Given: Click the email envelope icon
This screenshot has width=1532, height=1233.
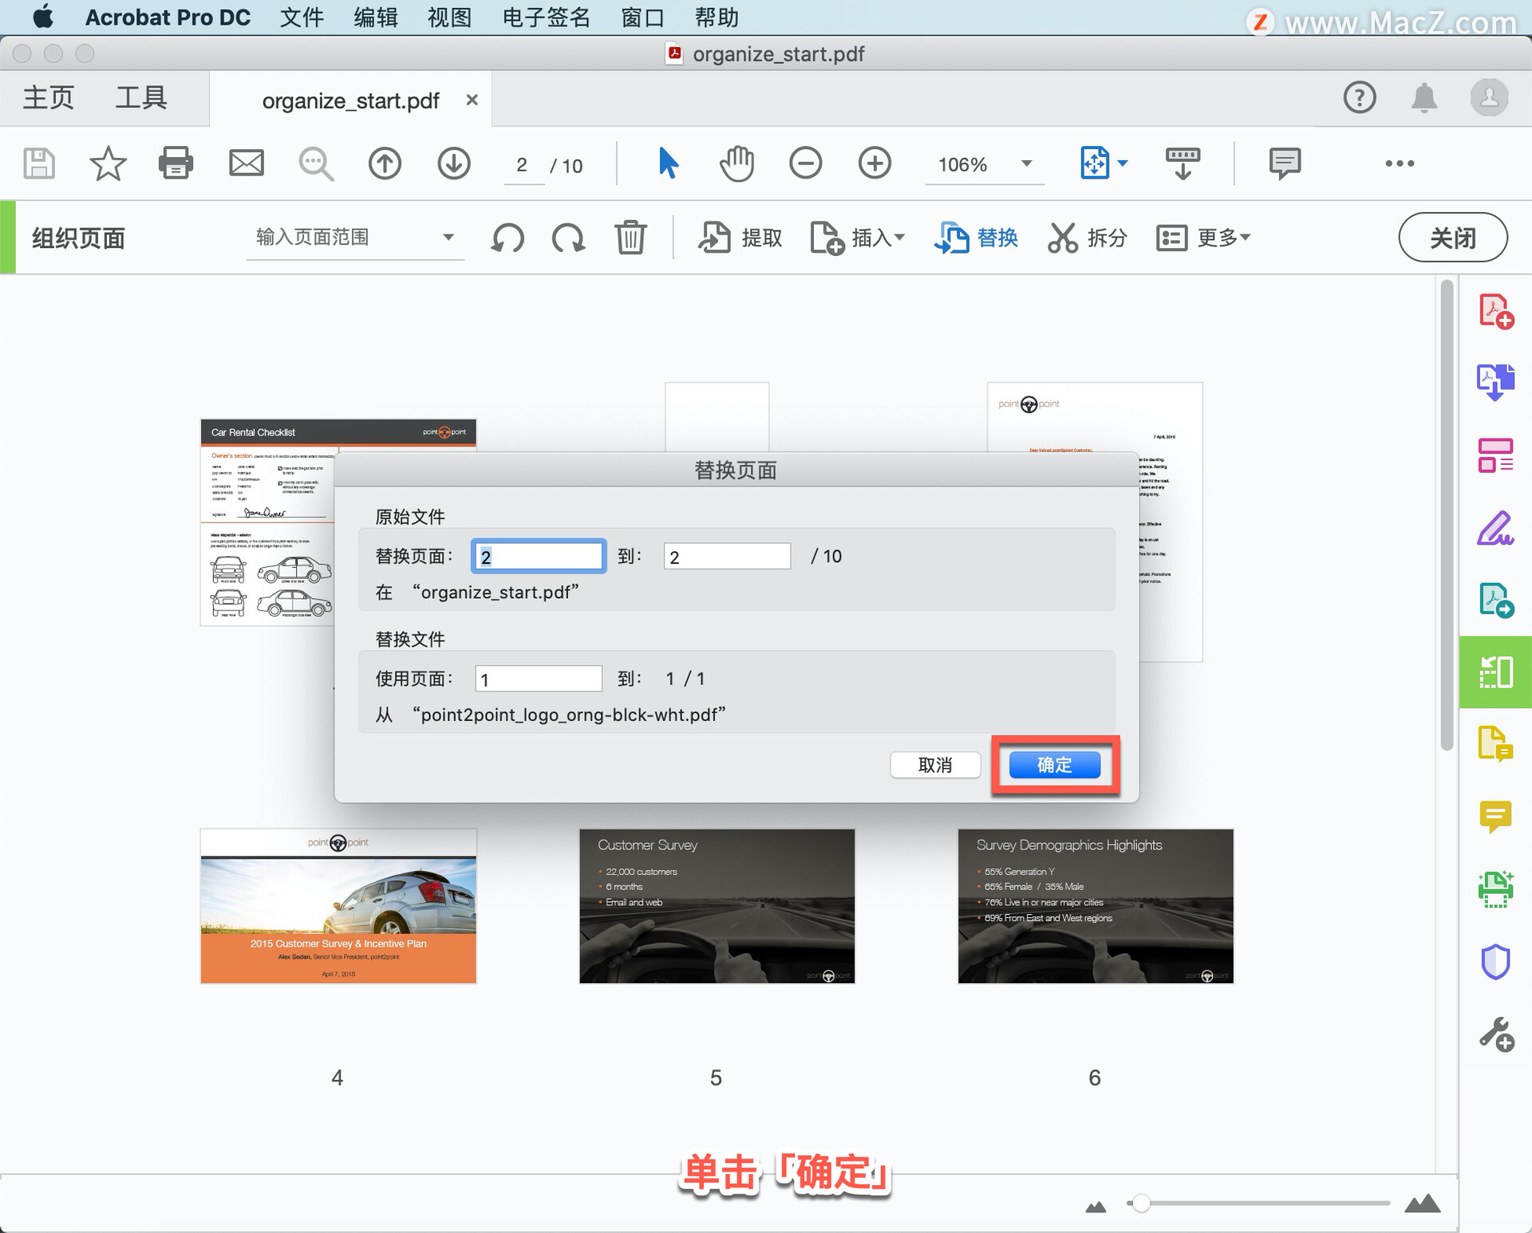Looking at the screenshot, I should (x=246, y=163).
